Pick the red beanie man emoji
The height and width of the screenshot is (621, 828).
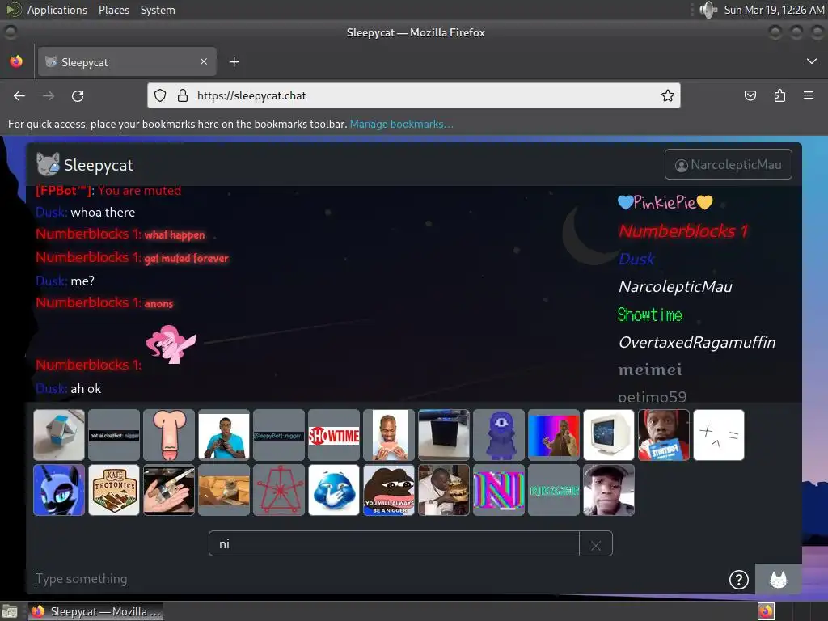tap(664, 435)
